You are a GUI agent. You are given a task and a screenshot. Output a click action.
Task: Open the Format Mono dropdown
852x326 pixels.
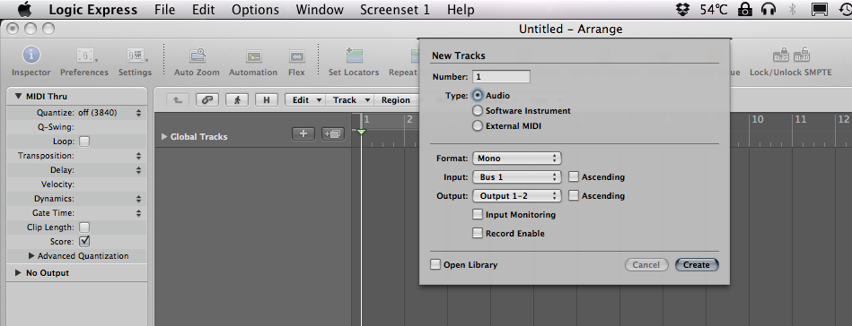517,159
